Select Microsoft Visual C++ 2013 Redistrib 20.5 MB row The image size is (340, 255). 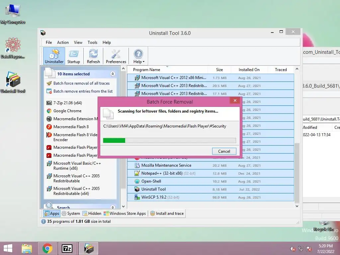(211, 86)
